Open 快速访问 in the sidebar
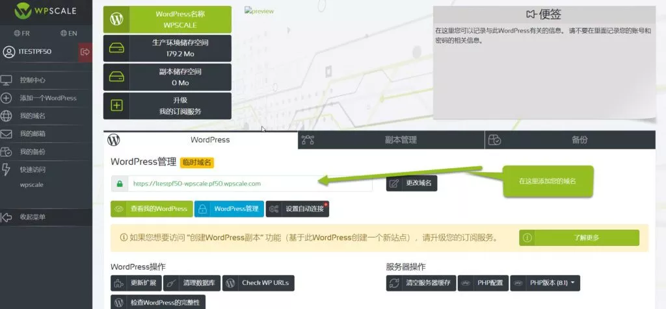This screenshot has height=309, width=666. pos(33,169)
